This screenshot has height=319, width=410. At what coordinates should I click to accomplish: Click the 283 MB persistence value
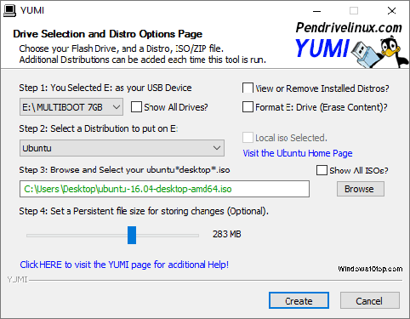pyautogui.click(x=226, y=234)
